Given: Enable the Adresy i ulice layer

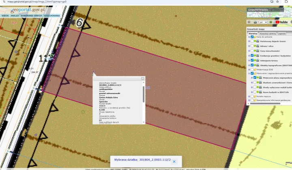Looking at the screenshot, I should (252, 46).
